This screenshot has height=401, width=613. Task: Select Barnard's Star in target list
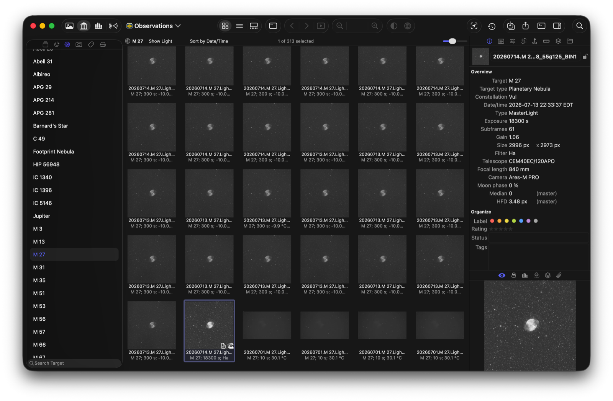(x=74, y=126)
